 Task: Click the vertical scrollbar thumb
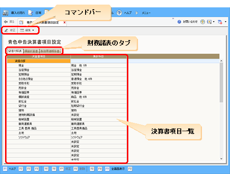coord(221,82)
